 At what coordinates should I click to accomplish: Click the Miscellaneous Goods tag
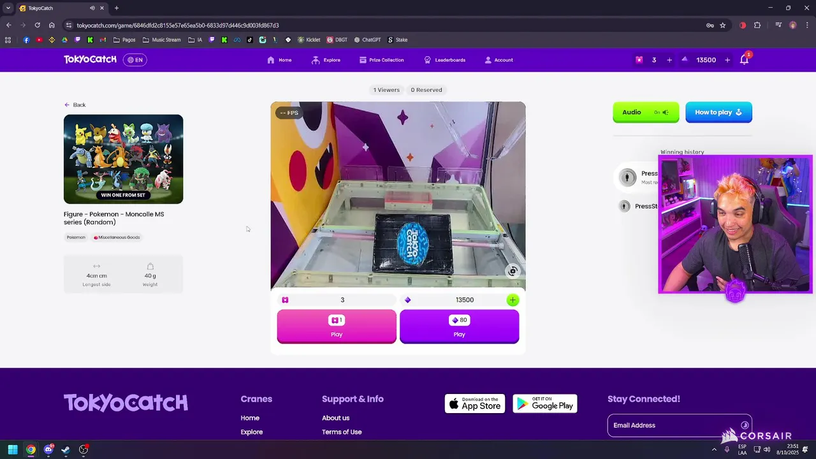(x=117, y=237)
